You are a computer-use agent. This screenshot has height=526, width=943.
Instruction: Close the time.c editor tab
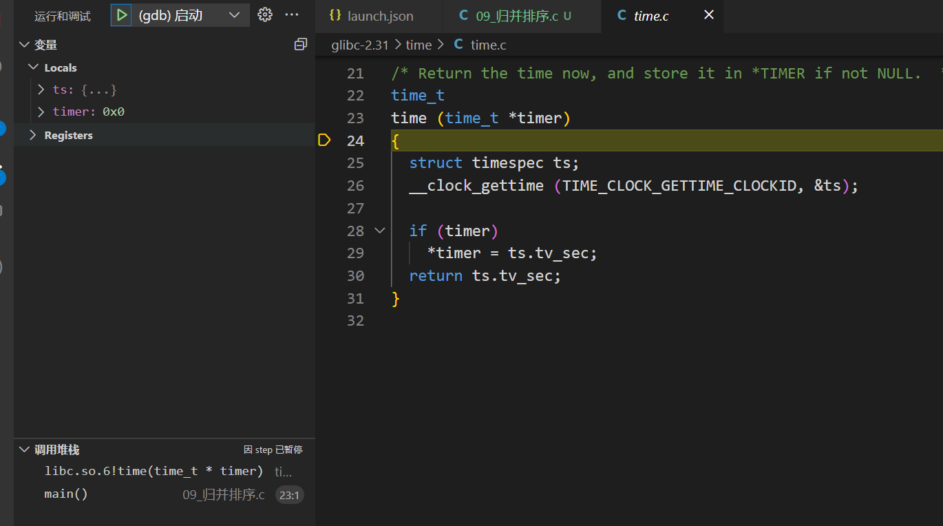tap(709, 15)
